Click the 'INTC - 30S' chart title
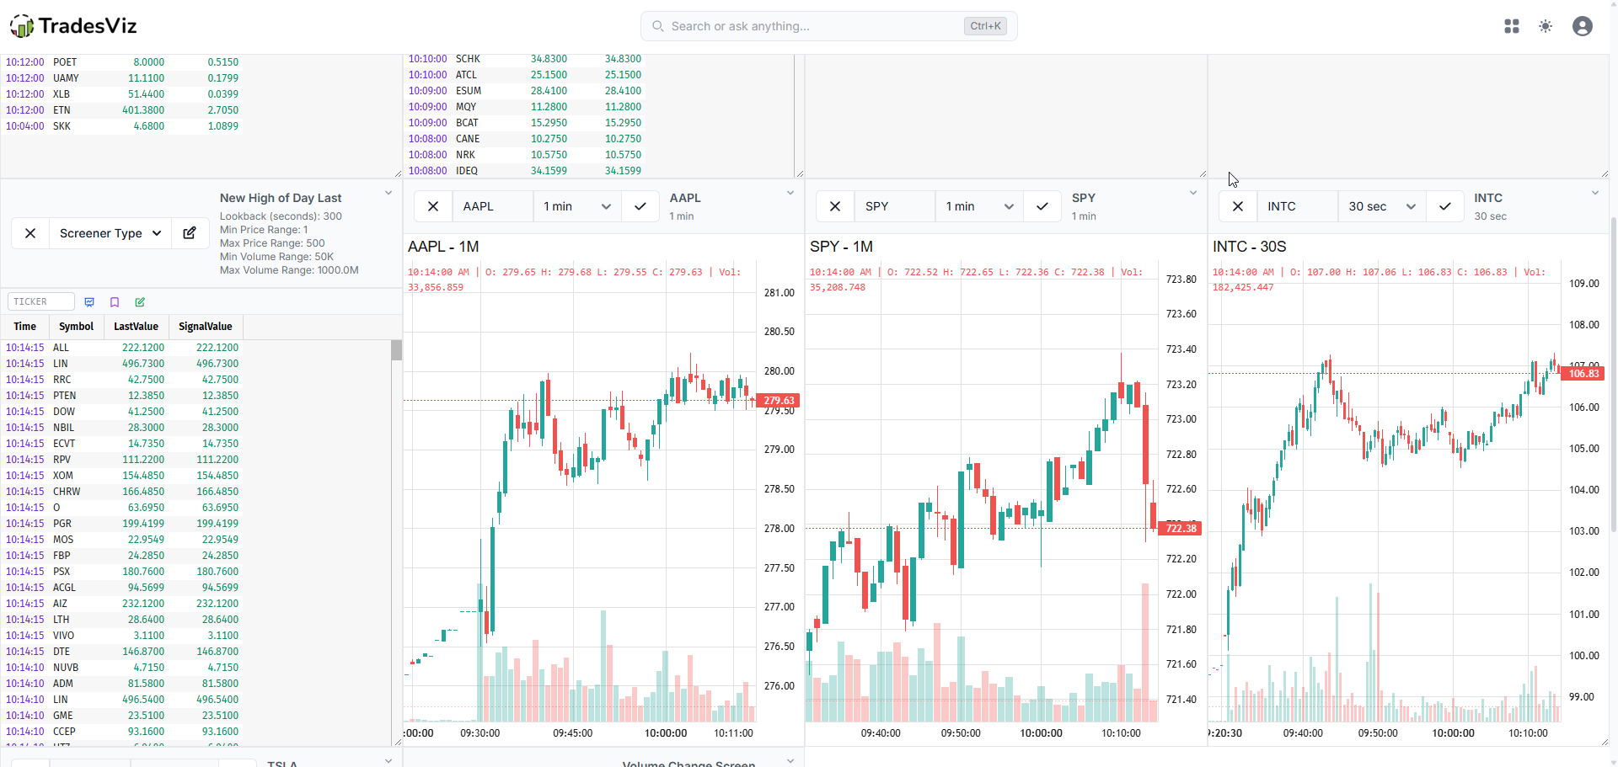Image resolution: width=1618 pixels, height=767 pixels. (1250, 247)
